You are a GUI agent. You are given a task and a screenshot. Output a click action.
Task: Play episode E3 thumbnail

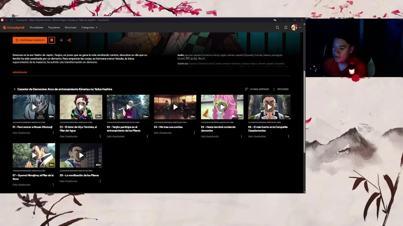[x=128, y=107]
